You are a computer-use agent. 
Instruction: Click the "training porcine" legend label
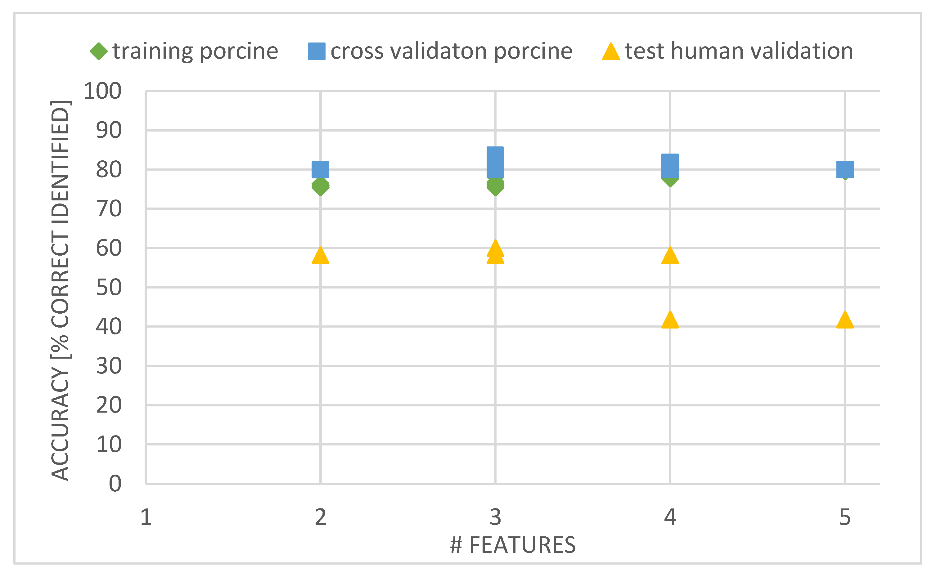tap(195, 51)
